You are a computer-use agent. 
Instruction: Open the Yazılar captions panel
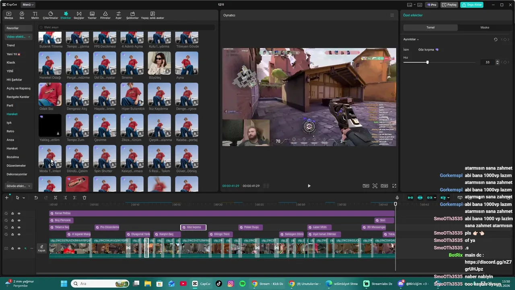tap(92, 15)
